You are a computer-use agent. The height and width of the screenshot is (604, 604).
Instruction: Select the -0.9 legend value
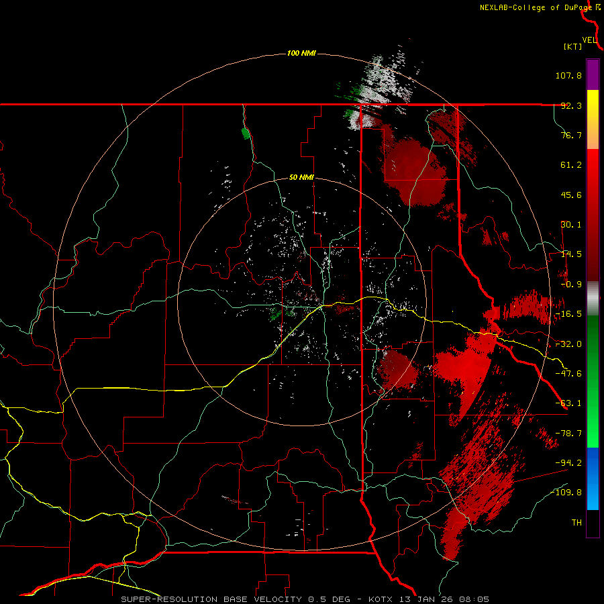click(x=571, y=285)
